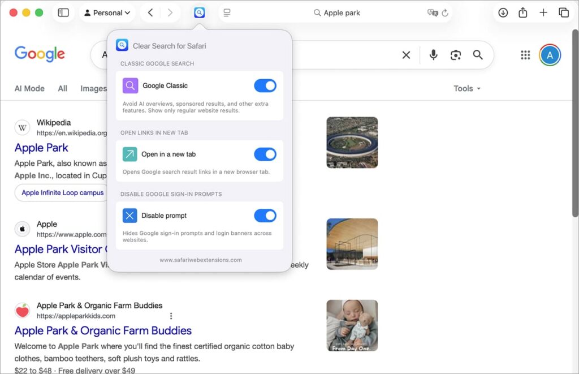Select the All results tab
Screen dimensions: 579x374
(x=62, y=88)
